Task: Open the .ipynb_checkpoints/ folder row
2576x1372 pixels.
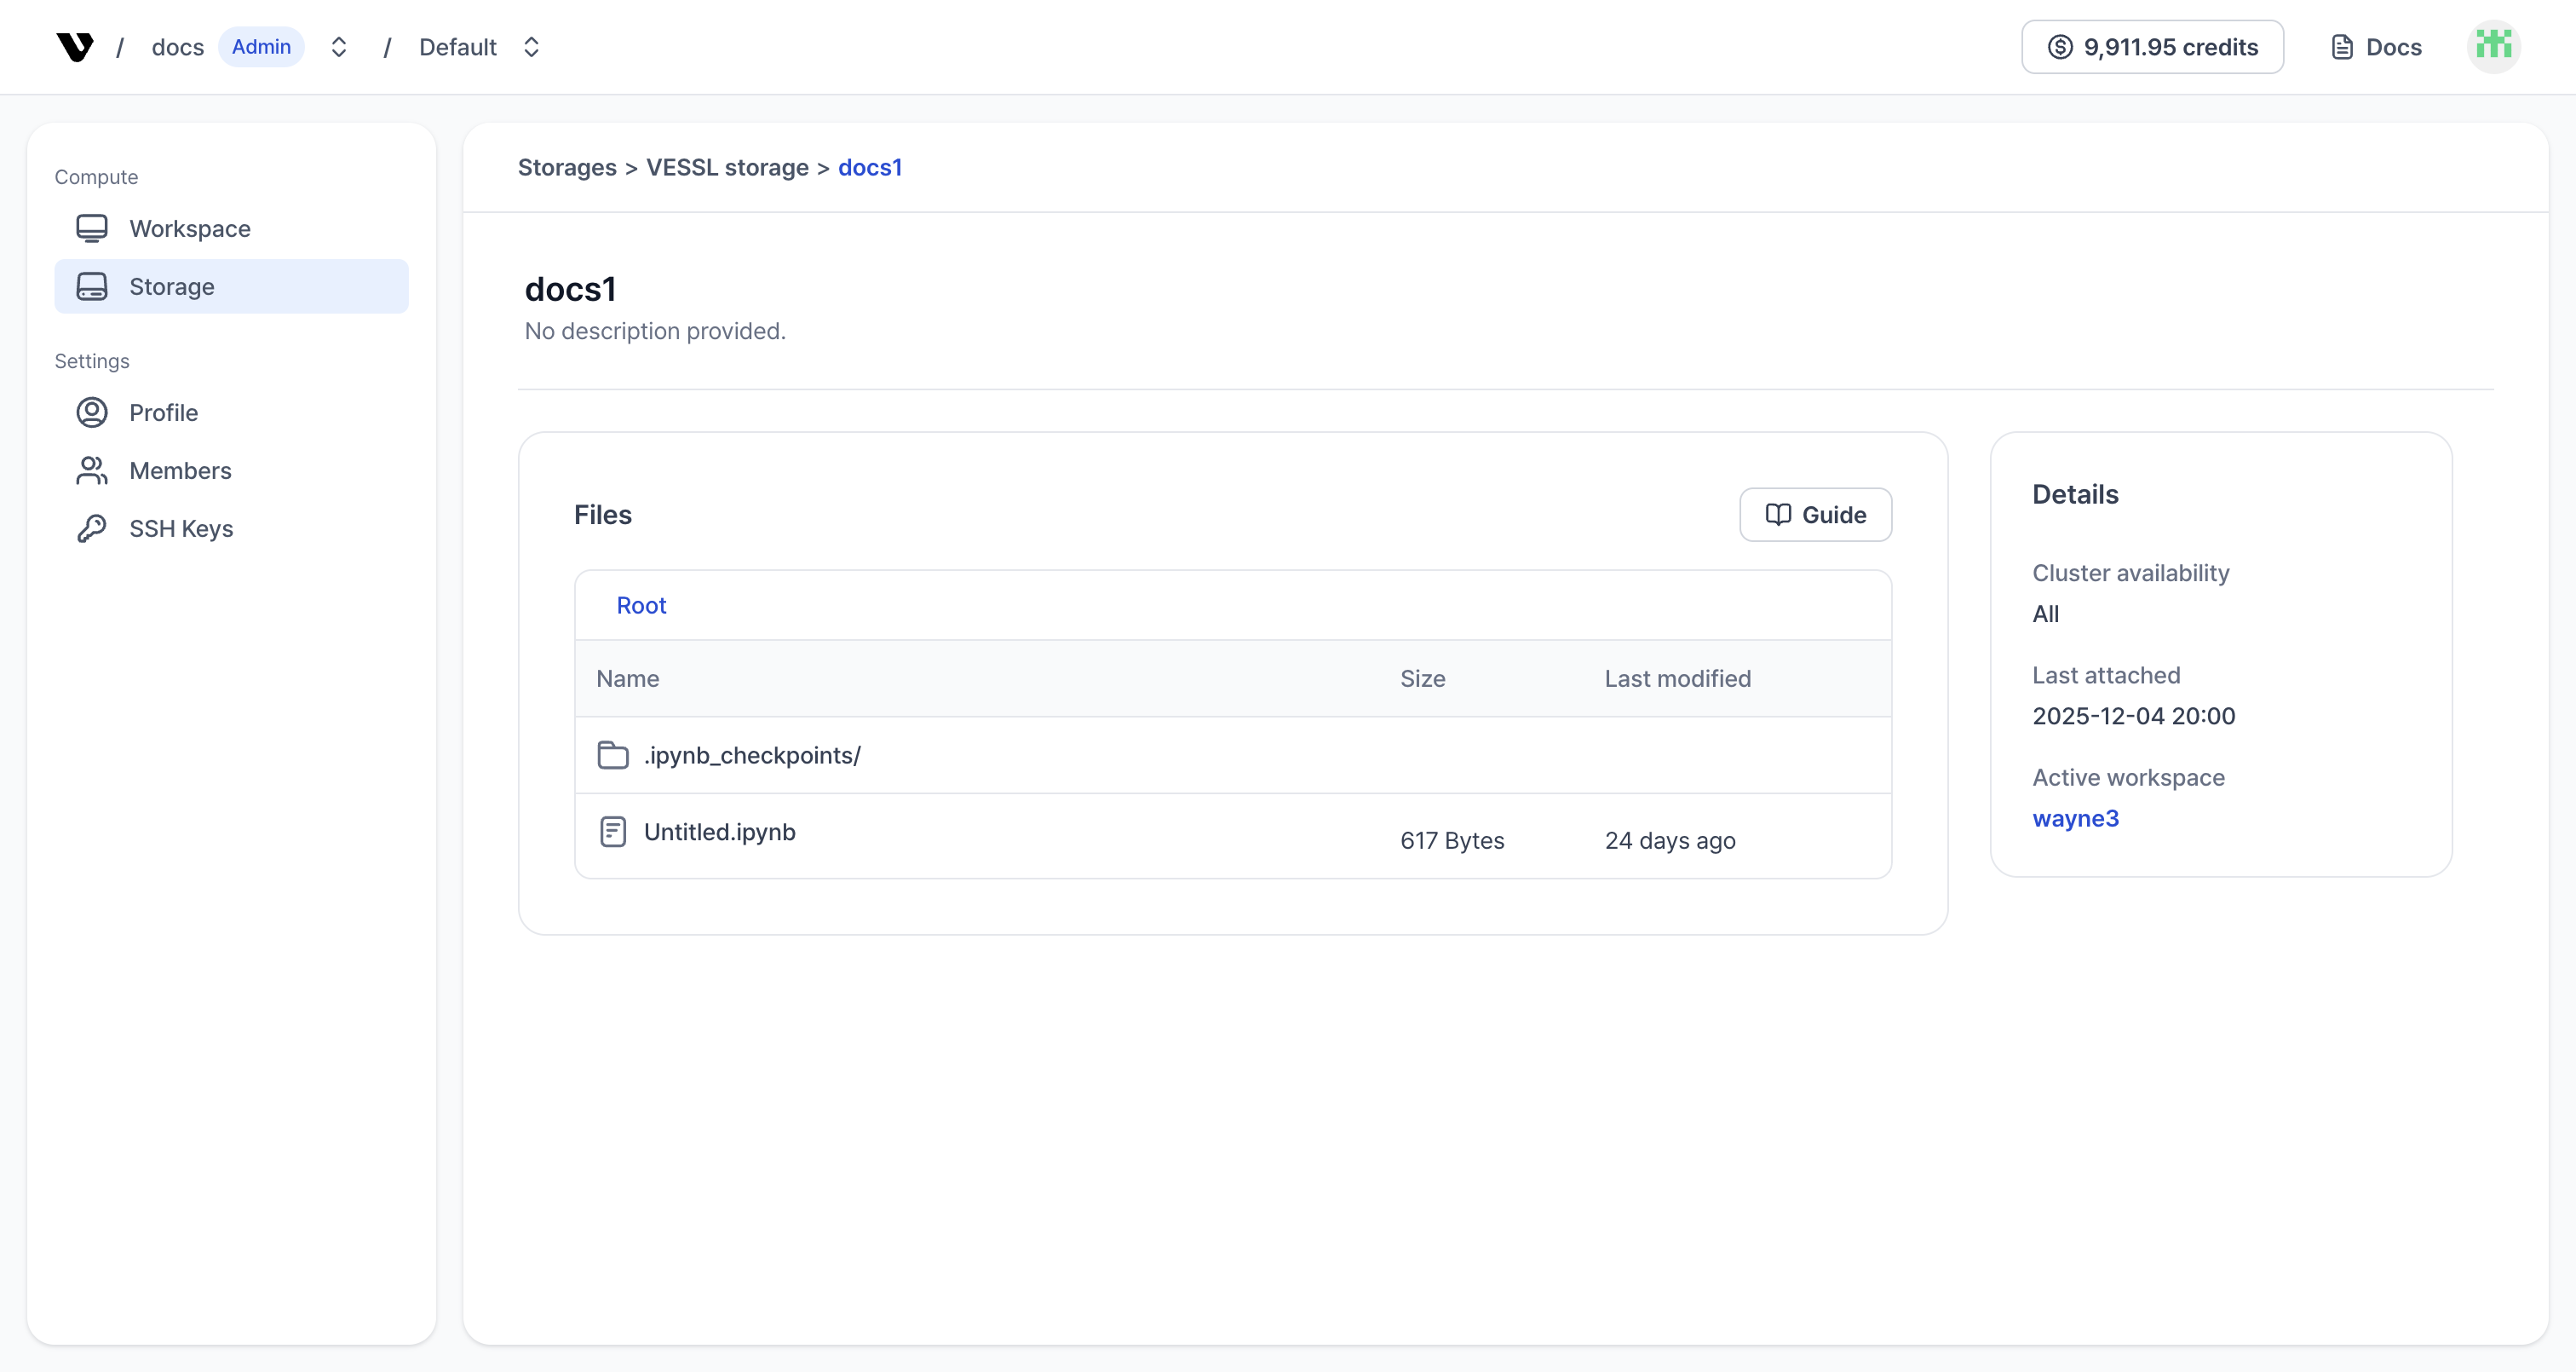Action: 752,756
